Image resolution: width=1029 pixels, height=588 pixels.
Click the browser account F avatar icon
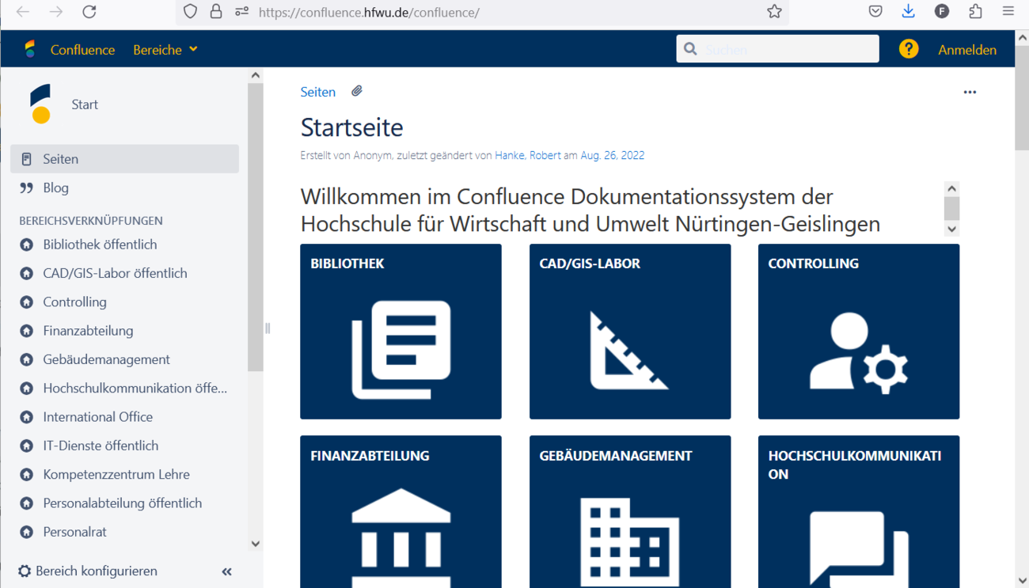pos(942,11)
